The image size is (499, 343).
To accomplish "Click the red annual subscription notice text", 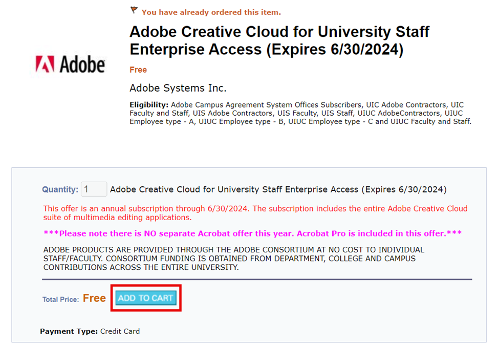I will 255,213.
